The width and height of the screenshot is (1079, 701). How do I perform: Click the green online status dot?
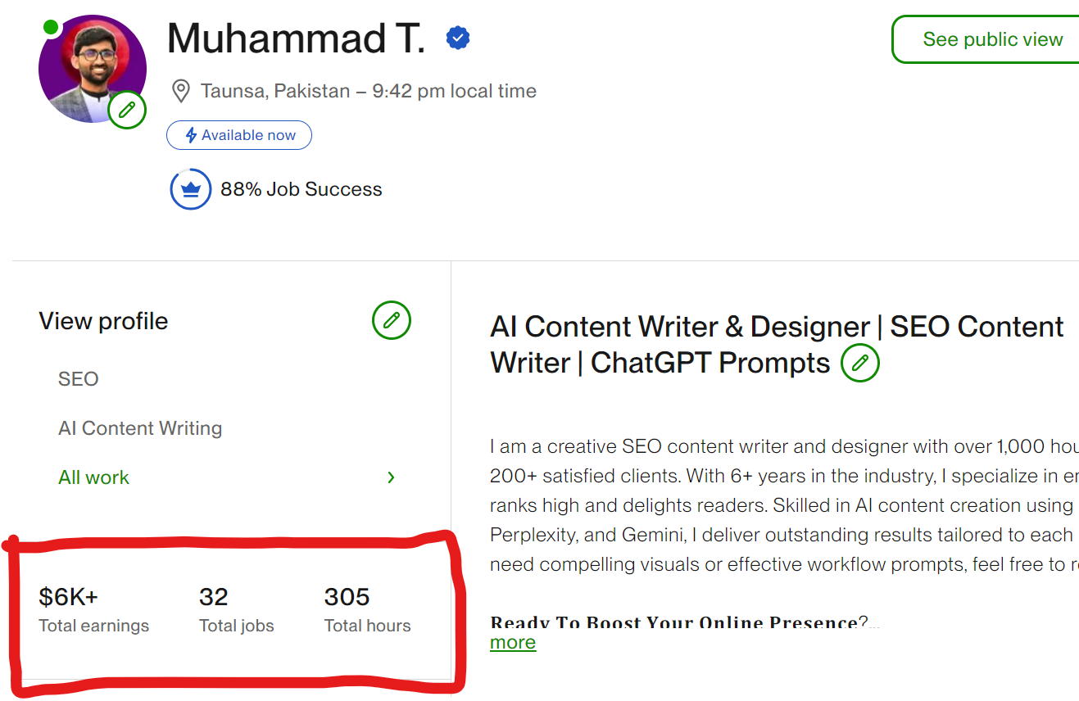click(x=51, y=27)
